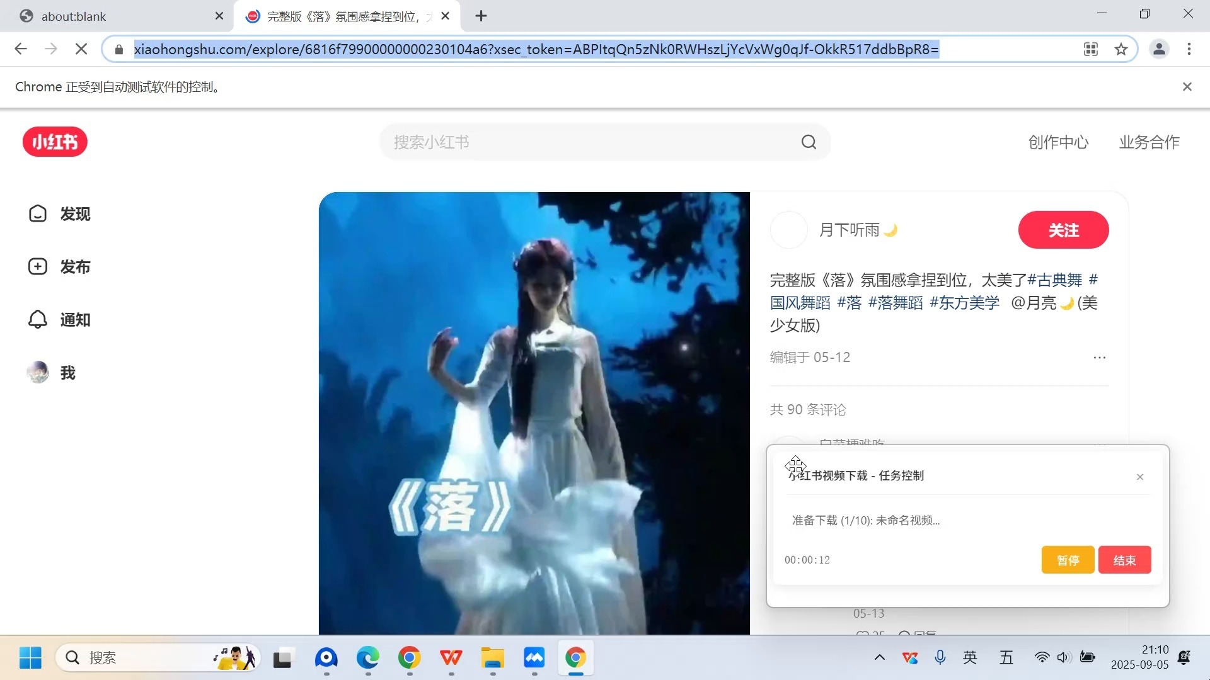
Task: End the download task with 结束
Action: [x=1124, y=560]
